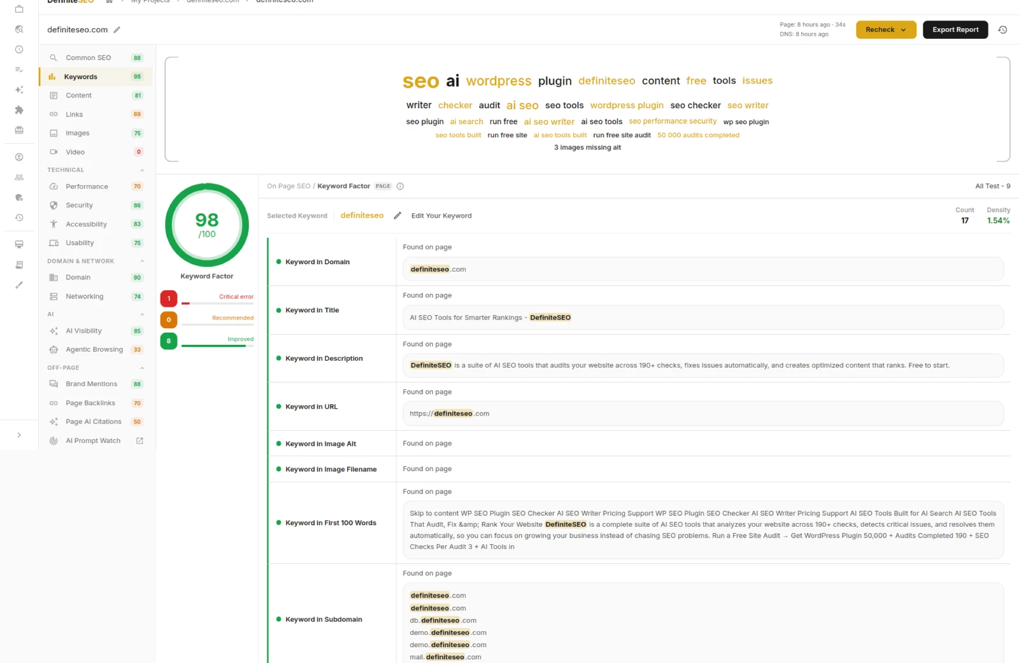Open the Recheck dropdown button
1019x663 pixels.
coord(886,30)
